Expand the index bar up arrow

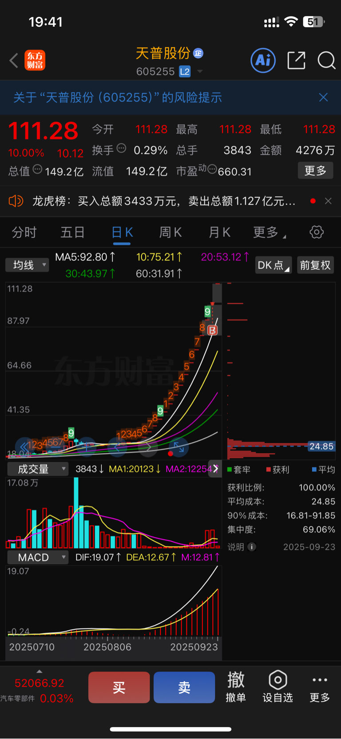[x=40, y=671]
